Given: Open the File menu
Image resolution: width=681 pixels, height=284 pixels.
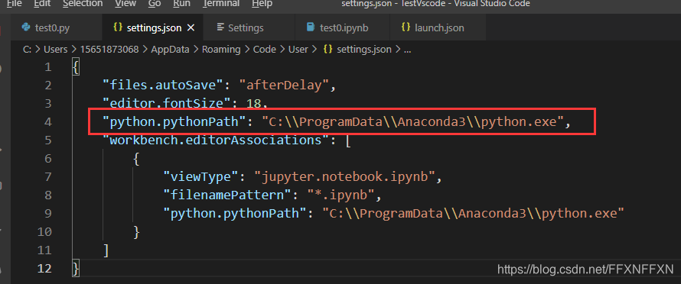Looking at the screenshot, I should [15, 4].
